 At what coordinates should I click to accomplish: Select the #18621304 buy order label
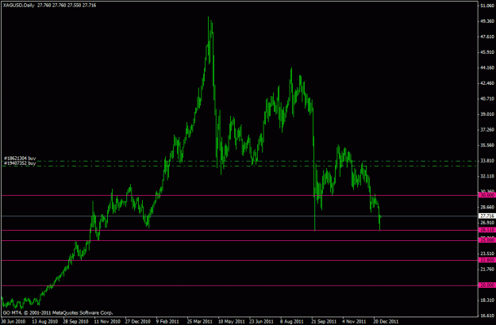[20, 159]
